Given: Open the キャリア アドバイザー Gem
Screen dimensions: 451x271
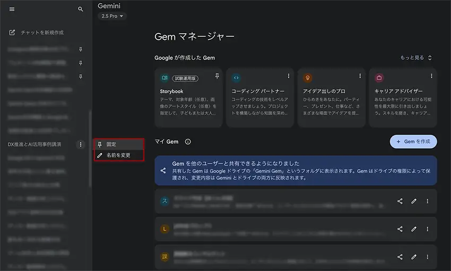Looking at the screenshot, I should click(x=403, y=98).
